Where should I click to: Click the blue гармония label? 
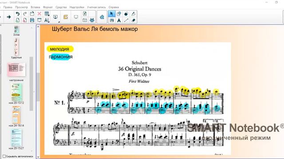(61, 57)
